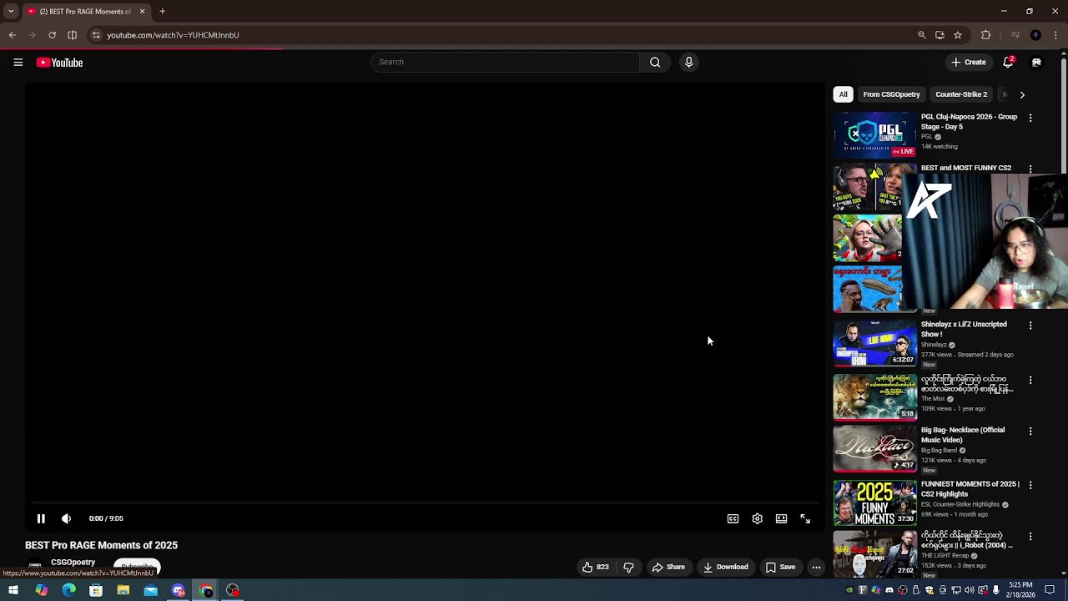Click the Create button
Viewport: 1068px width, 601px height.
coord(968,63)
